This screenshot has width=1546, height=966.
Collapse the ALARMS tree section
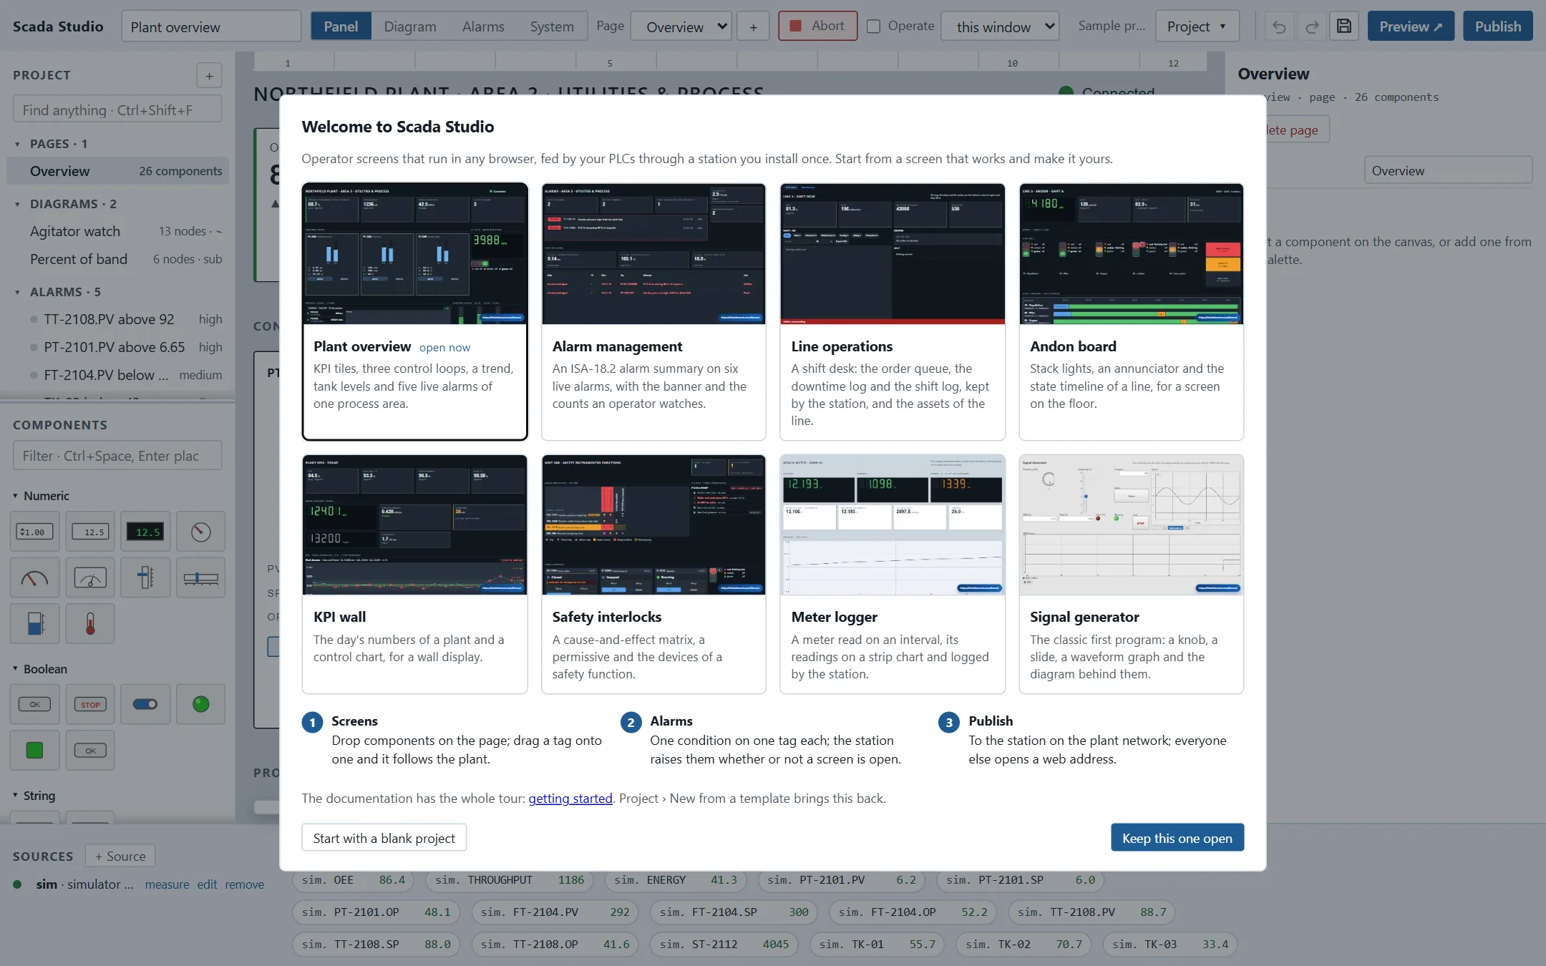[17, 292]
